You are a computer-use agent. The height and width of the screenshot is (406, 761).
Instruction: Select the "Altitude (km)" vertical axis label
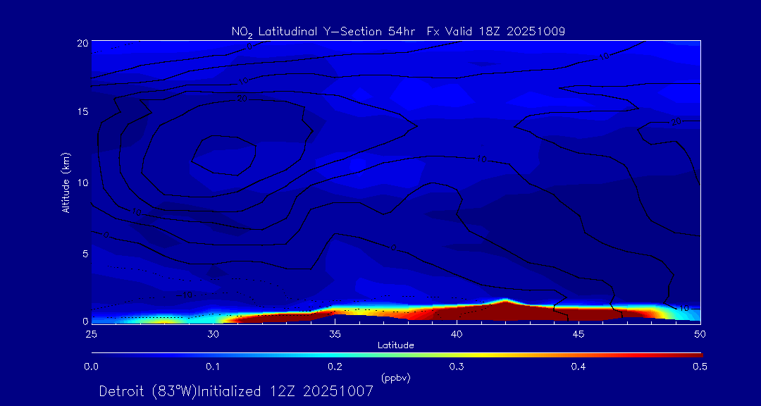pyautogui.click(x=66, y=182)
